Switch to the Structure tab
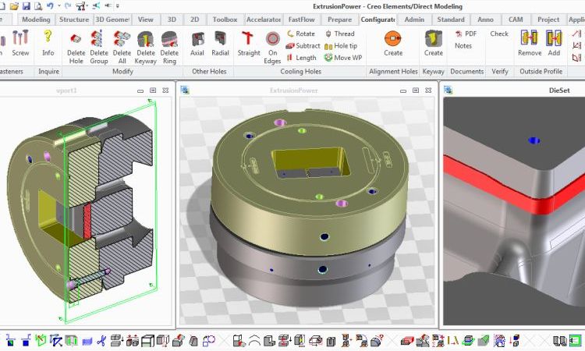Screen dimensions: 585x351 [74, 19]
